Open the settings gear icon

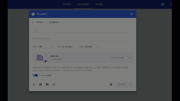pos(163,4)
